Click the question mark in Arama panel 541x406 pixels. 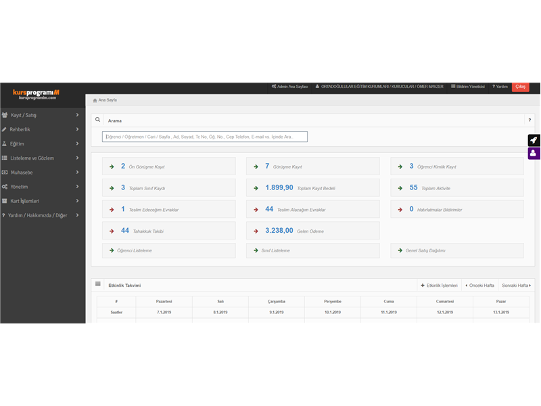[530, 120]
